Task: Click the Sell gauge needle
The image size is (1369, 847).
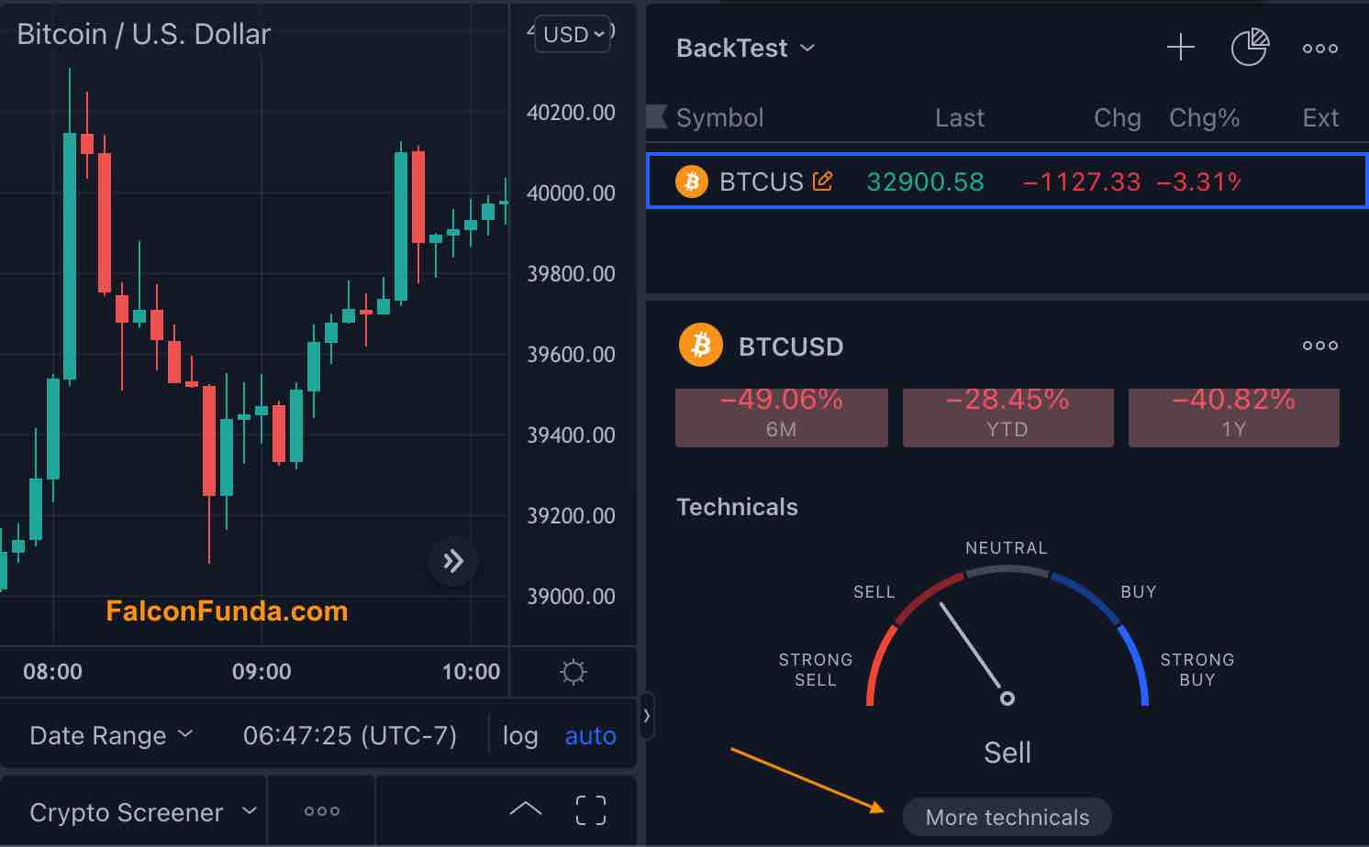Action: (973, 651)
